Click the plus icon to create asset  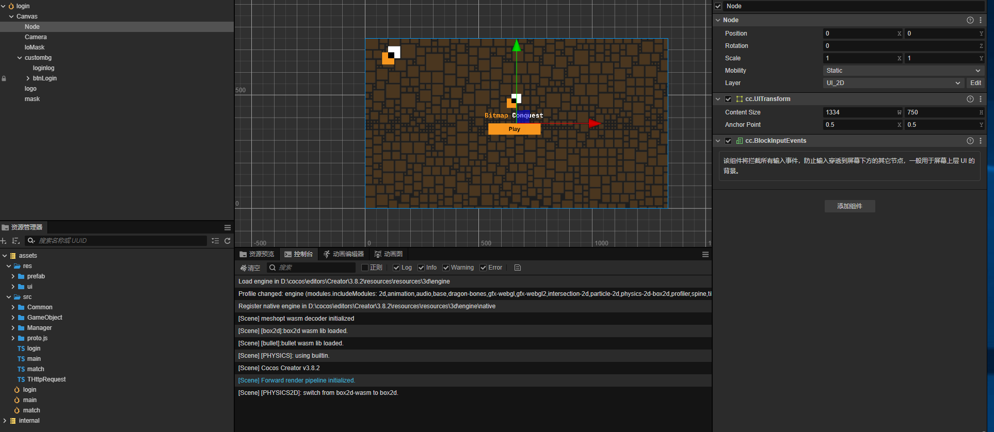[4, 241]
